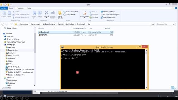Open the Abrir dropdown

(93, 12)
